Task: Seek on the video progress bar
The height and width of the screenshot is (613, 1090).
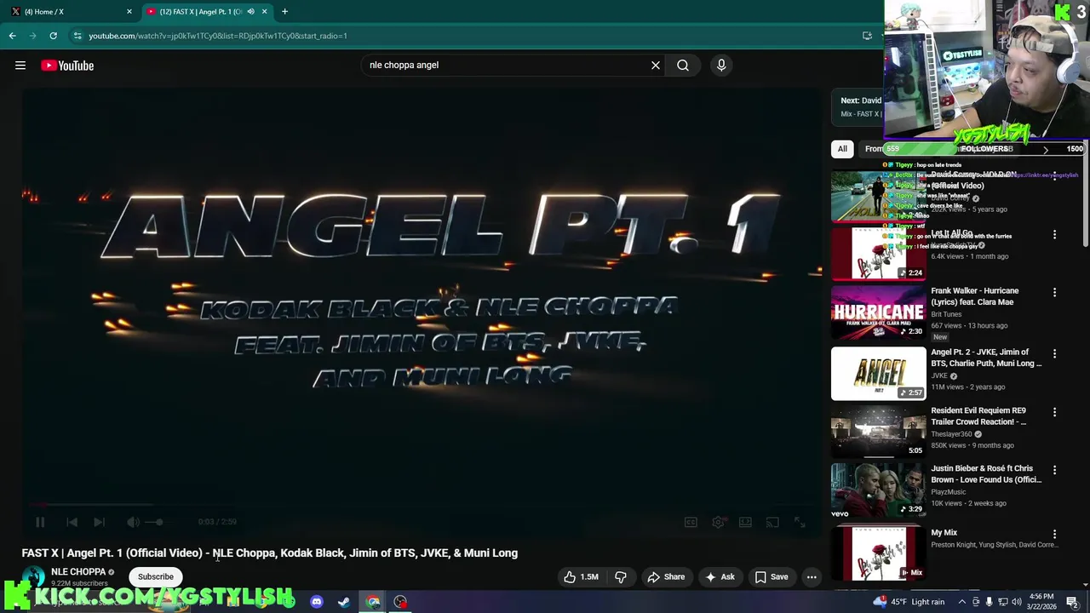Action: [422, 505]
